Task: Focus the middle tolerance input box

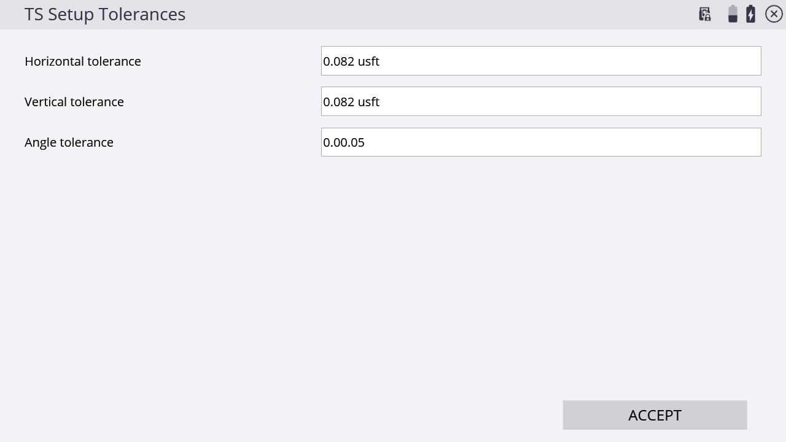Action: coord(541,101)
